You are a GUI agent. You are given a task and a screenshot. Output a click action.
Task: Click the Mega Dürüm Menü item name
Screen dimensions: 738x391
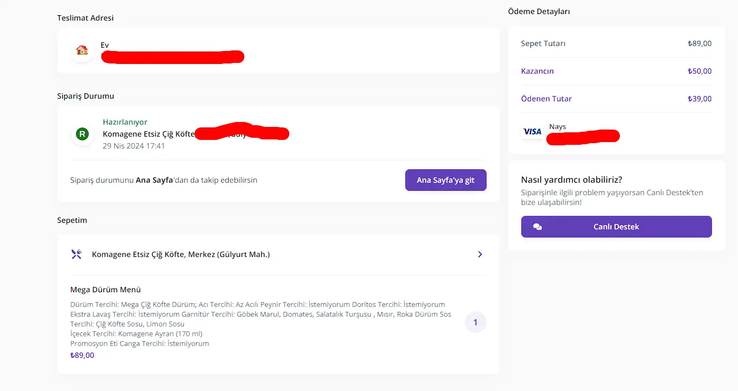[106, 290]
